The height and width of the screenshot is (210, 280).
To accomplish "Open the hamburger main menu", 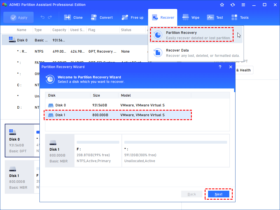I will (243, 4).
